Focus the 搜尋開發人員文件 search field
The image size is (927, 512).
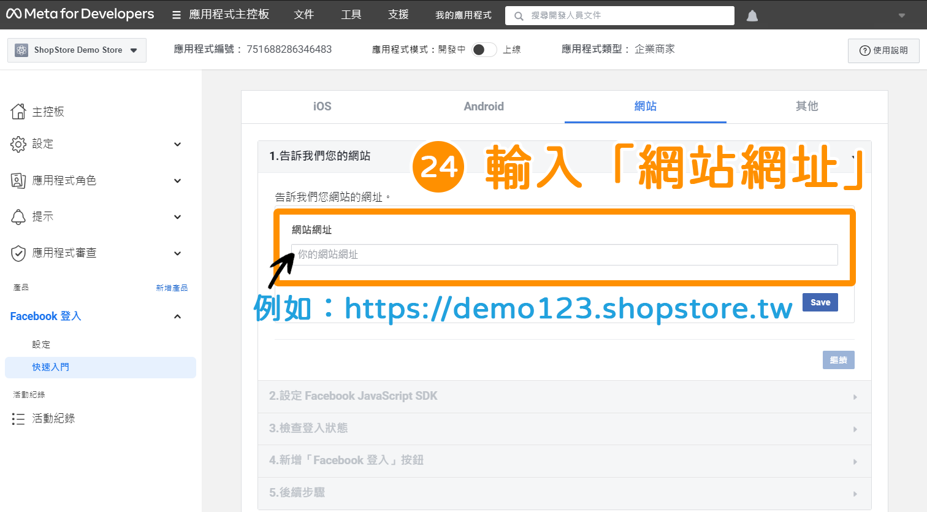click(619, 15)
